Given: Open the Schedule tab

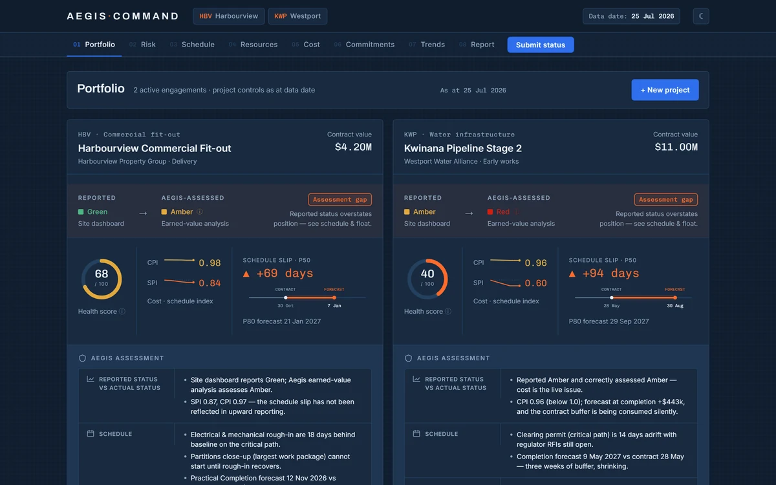Looking at the screenshot, I should (x=192, y=45).
